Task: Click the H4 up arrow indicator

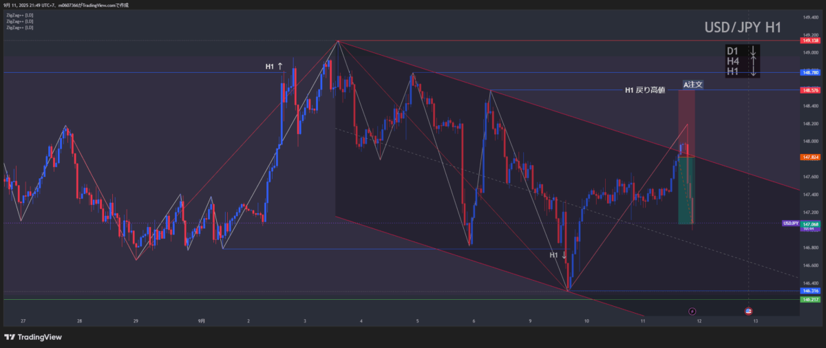Action: click(x=754, y=62)
